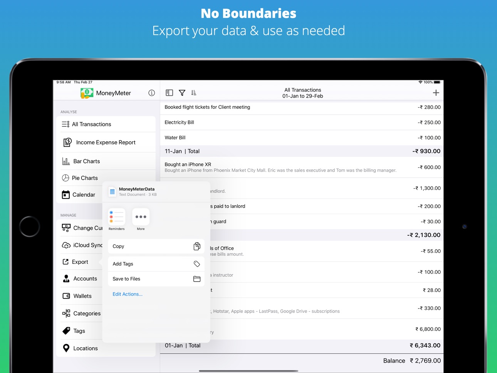Select the Electricity Bill transaction
Image resolution: width=497 pixels, height=373 pixels.
click(x=302, y=122)
